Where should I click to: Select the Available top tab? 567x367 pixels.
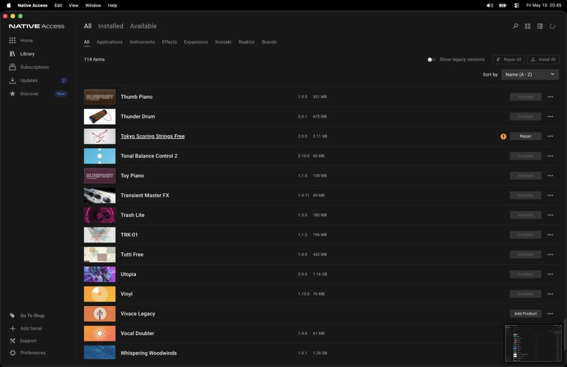click(143, 26)
